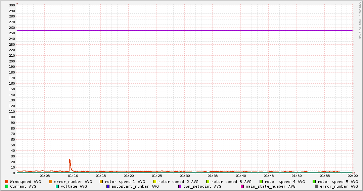Select the 'rotor speed 5 AVG' label

click(338, 182)
